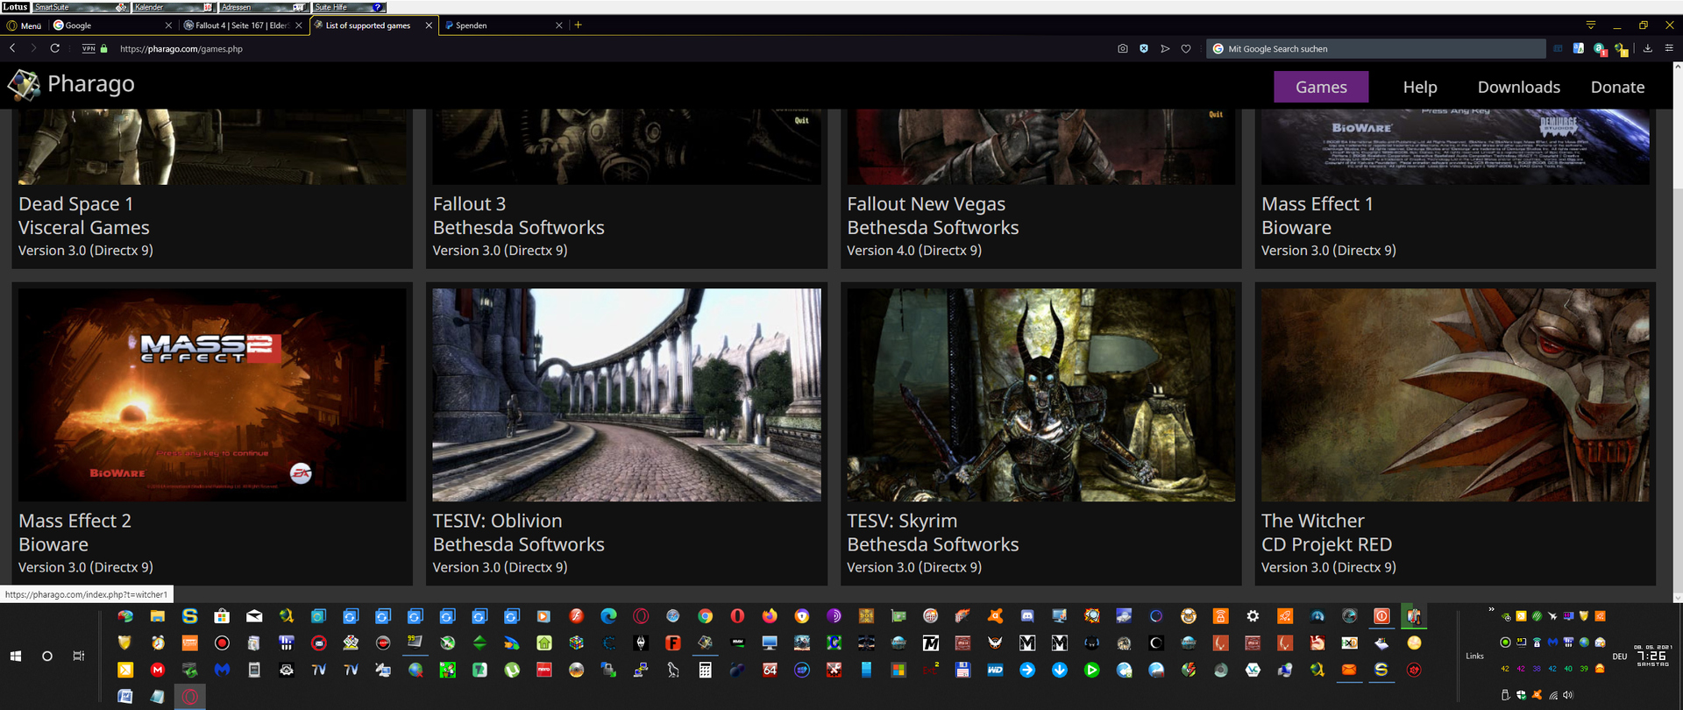
Task: Add page to bookmarks with heart icon
Action: (x=1186, y=49)
